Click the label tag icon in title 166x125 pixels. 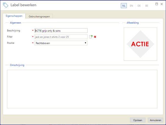coord(5,5)
